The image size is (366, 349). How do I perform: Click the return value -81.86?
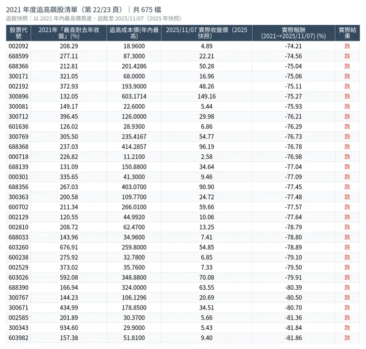(293, 338)
